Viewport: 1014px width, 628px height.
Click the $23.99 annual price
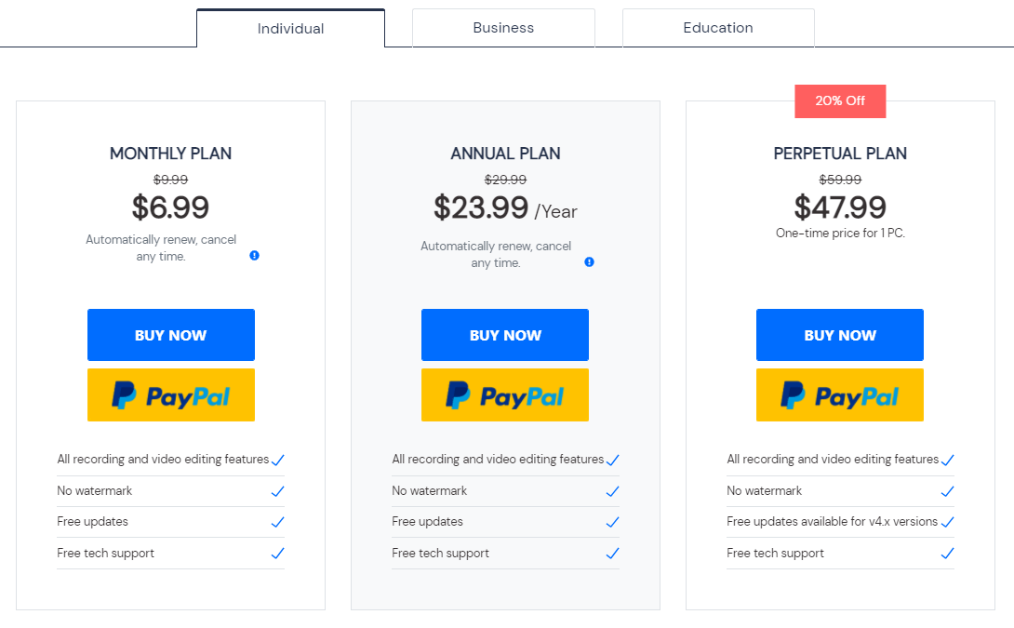tap(481, 207)
